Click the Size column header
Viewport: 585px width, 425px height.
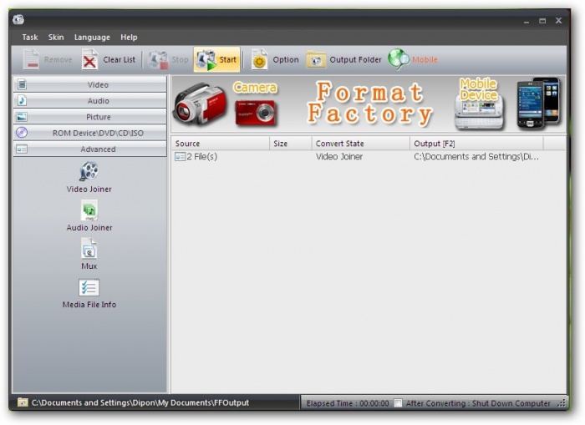pyautogui.click(x=291, y=143)
